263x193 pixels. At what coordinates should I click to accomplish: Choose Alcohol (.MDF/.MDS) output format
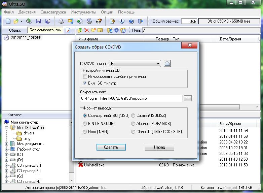pyautogui.click(x=133, y=124)
